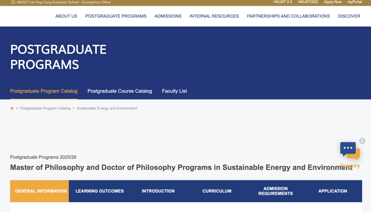Select the Postgraduate Program Catalog tab

coord(44,91)
